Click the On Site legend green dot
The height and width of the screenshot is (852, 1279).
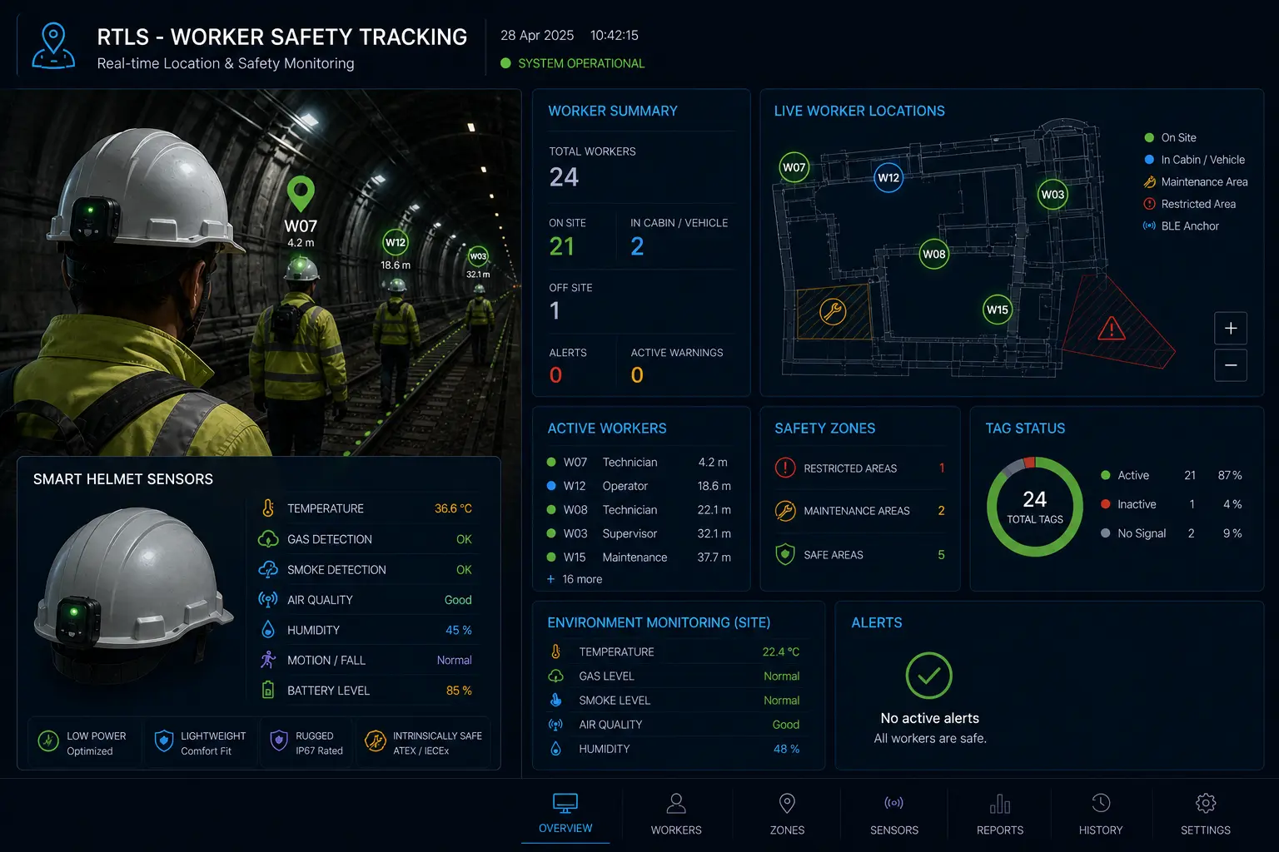(x=1149, y=137)
